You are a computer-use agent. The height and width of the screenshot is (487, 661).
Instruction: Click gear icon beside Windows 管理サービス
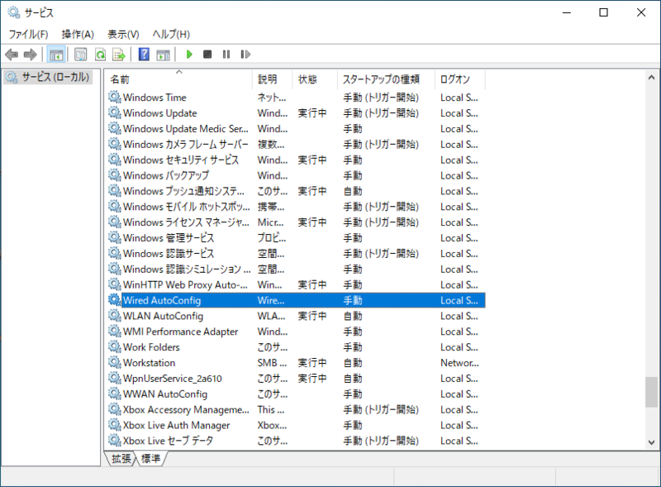click(x=115, y=237)
